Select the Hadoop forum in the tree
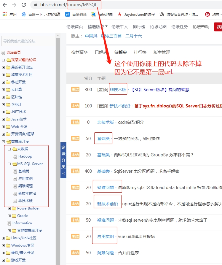This screenshot has width=222, height=265. coord(25,156)
